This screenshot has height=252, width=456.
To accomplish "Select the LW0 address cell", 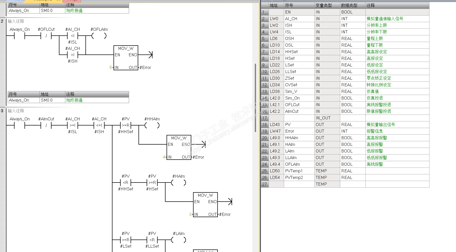I will [x=276, y=19].
